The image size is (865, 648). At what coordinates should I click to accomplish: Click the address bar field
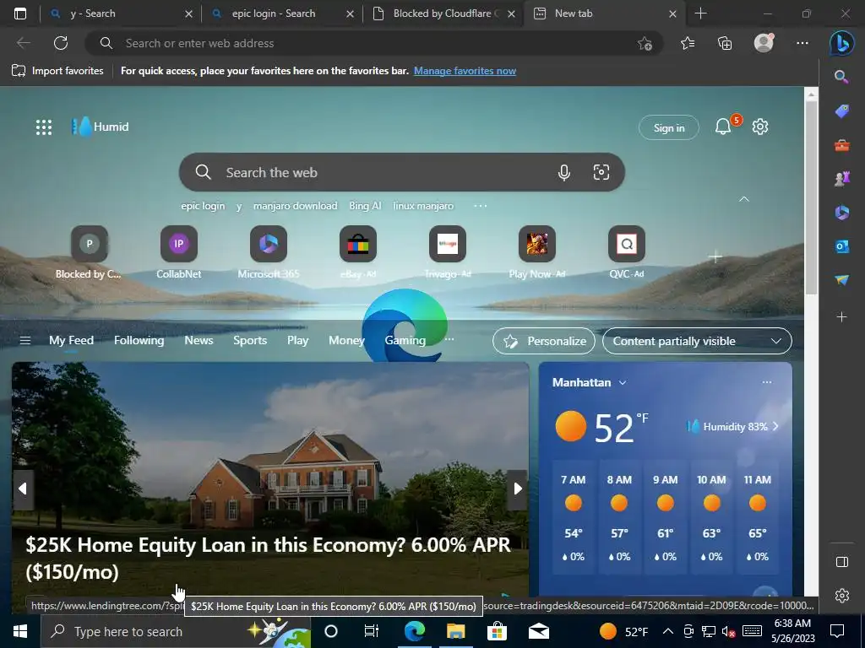pyautogui.click(x=374, y=43)
